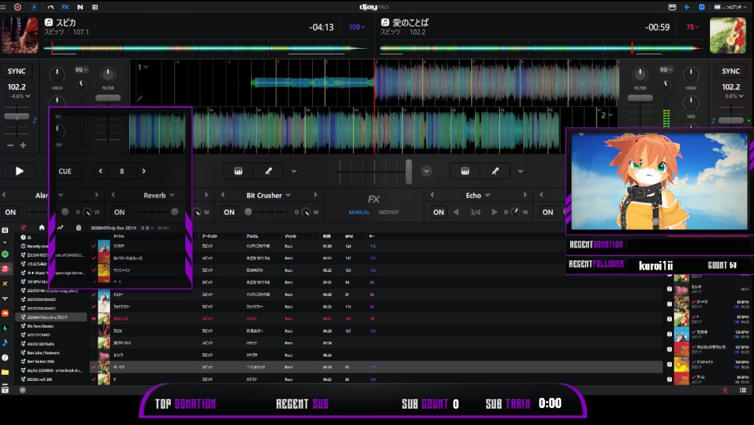Select the AUDIO SEX Radio playlist
The image size is (754, 425).
(x=37, y=344)
